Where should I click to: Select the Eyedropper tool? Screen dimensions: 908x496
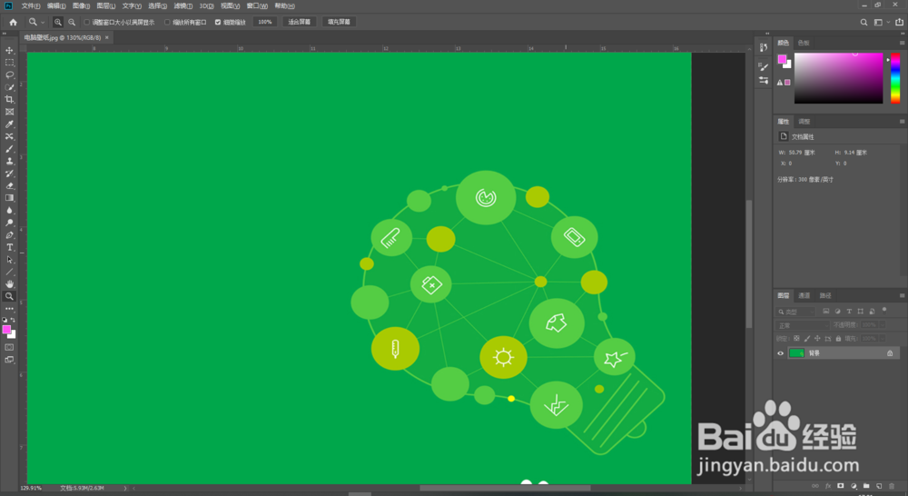9,124
